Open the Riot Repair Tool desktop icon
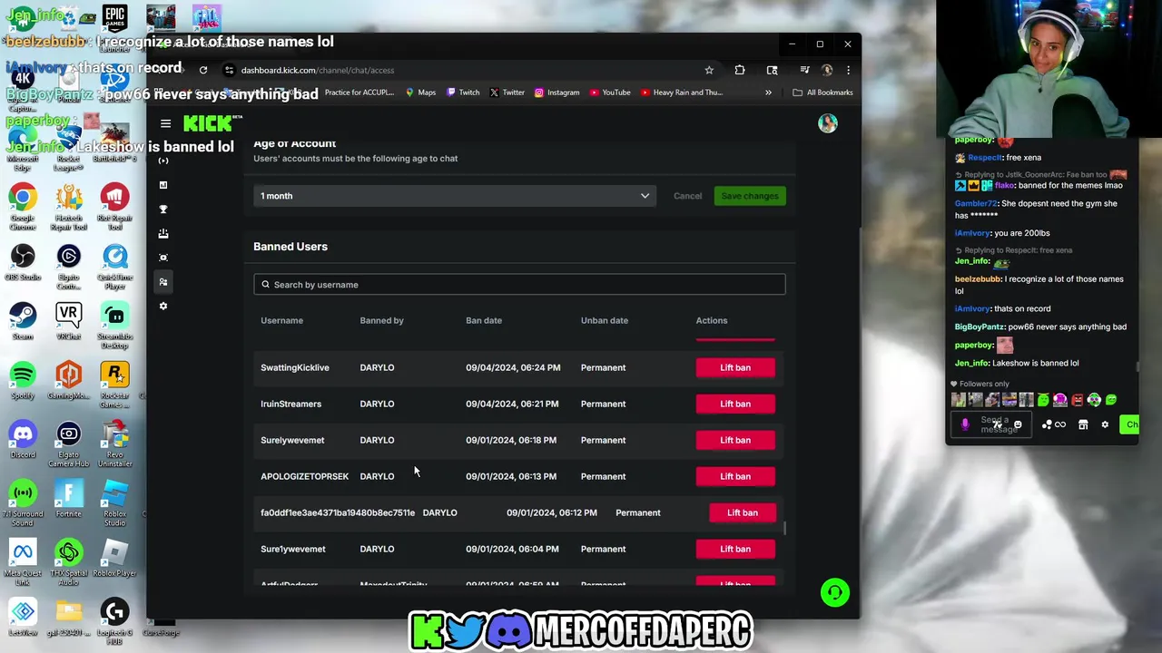1162x653 pixels. click(x=114, y=207)
